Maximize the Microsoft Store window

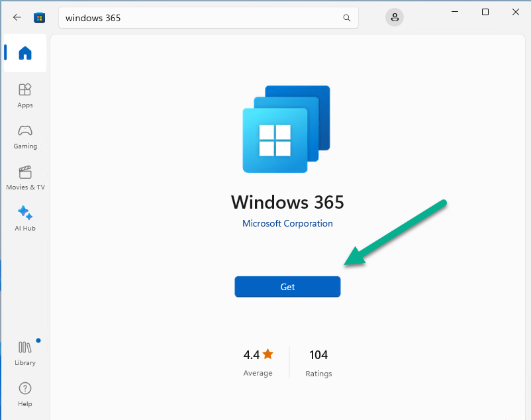(485, 12)
